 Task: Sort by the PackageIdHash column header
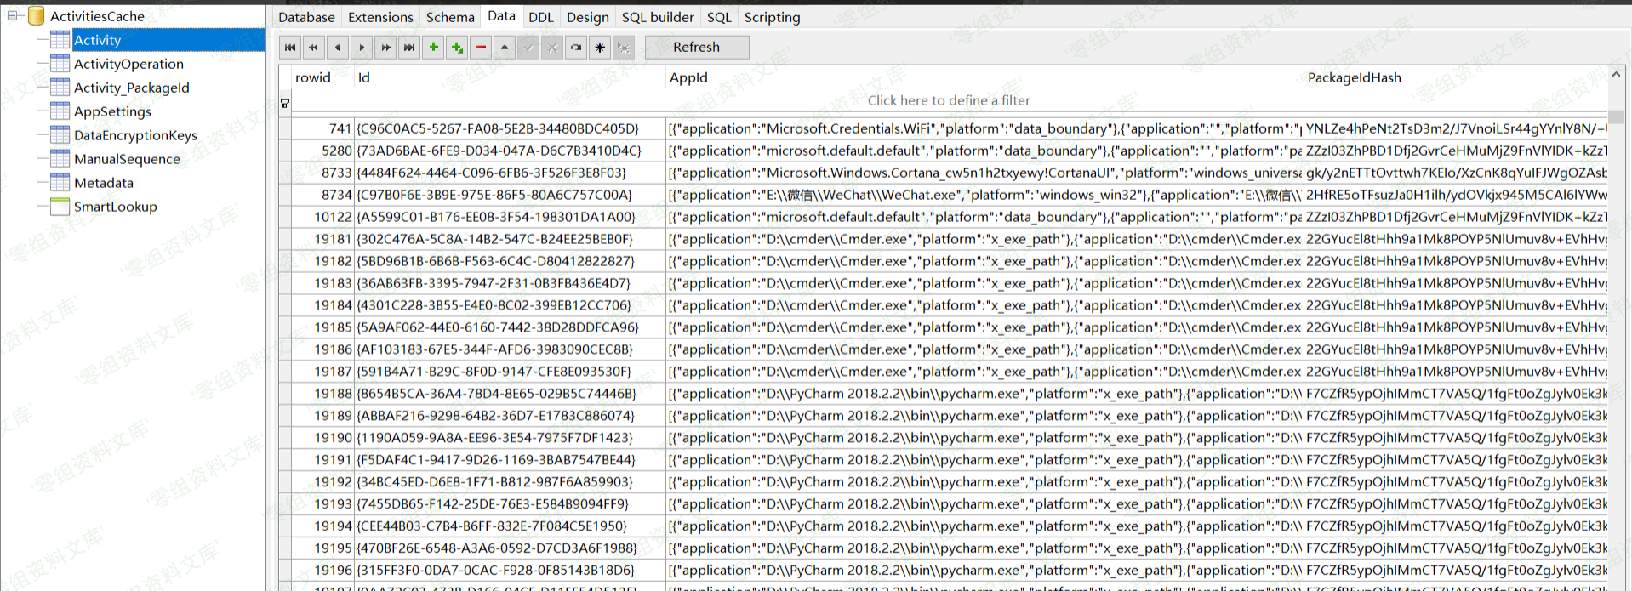pyautogui.click(x=1354, y=78)
